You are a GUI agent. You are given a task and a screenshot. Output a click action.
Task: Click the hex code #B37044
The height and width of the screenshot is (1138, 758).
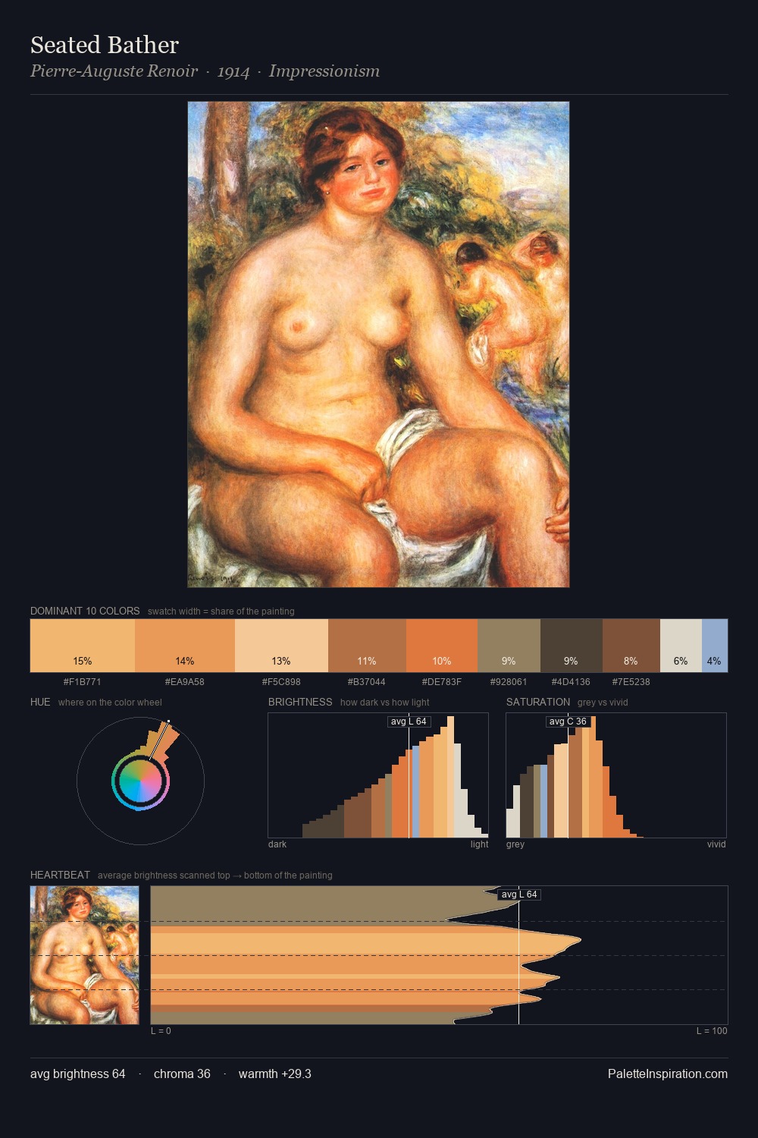(367, 681)
